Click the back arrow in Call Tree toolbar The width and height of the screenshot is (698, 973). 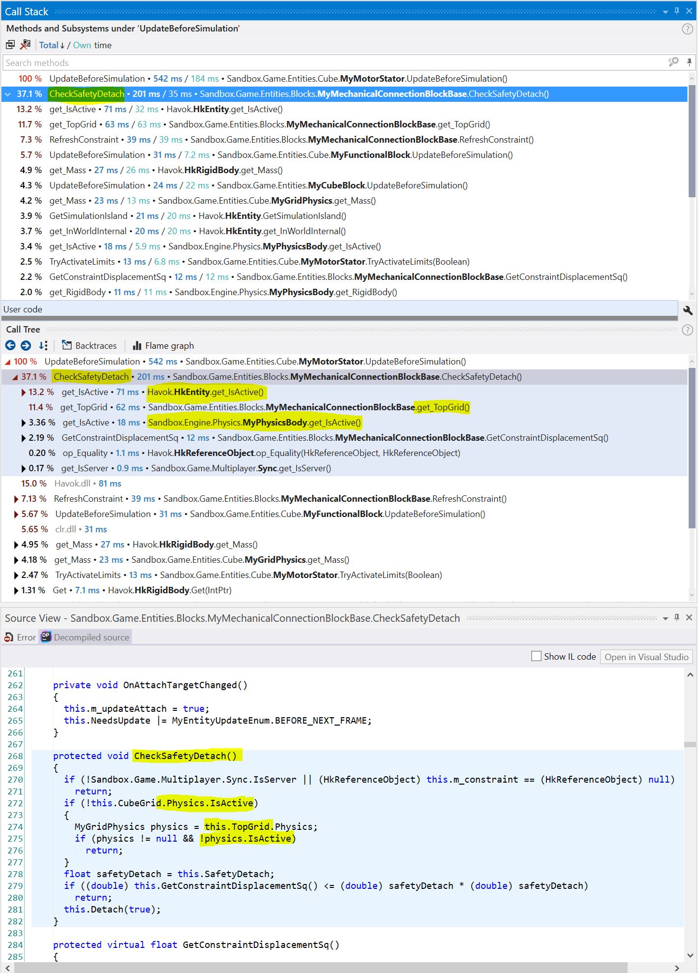click(x=10, y=345)
